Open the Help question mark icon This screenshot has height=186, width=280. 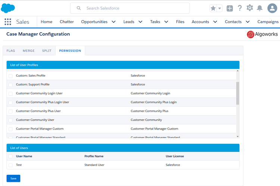(x=240, y=8)
